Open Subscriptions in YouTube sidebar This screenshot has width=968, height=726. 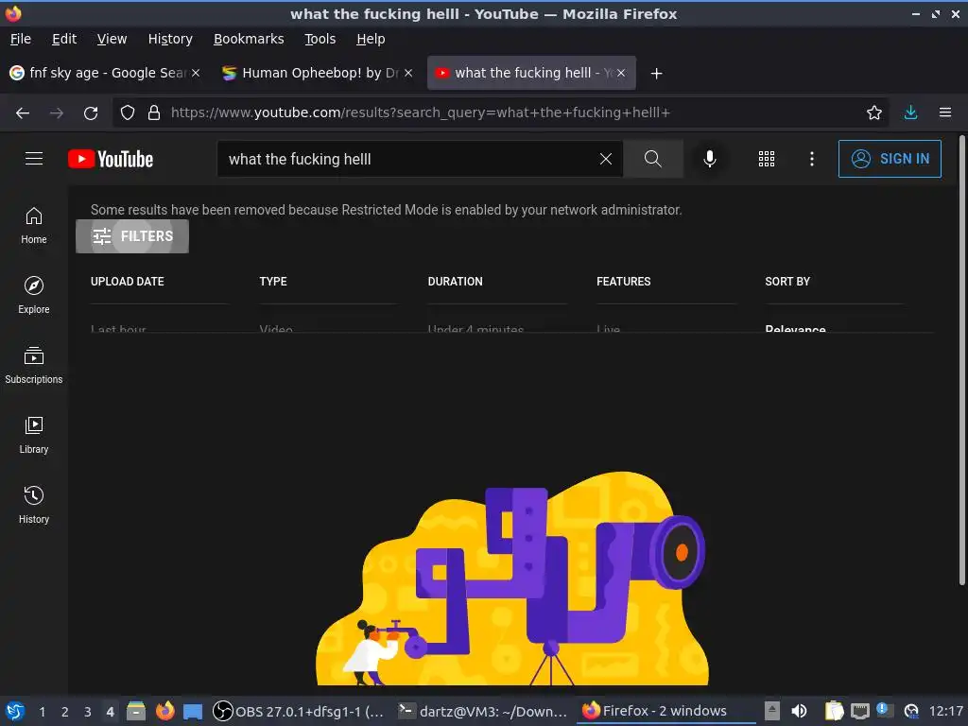pyautogui.click(x=34, y=366)
